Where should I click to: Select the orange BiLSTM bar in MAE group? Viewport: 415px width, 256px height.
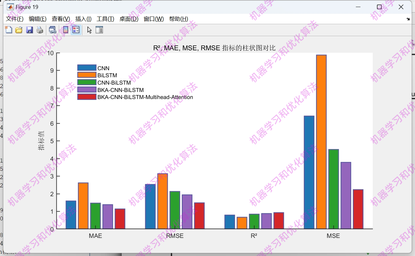[x=83, y=206]
